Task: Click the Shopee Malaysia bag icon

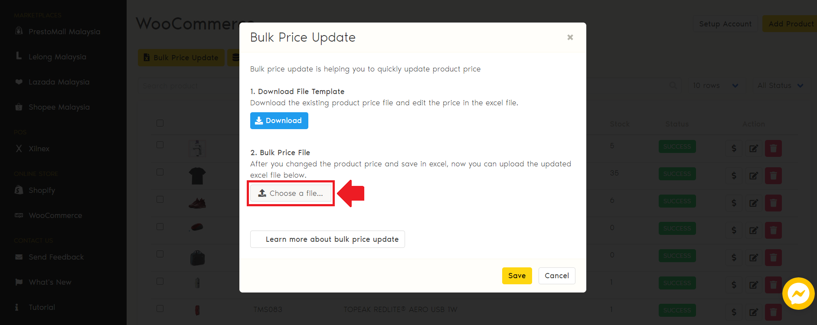Action: click(x=19, y=107)
